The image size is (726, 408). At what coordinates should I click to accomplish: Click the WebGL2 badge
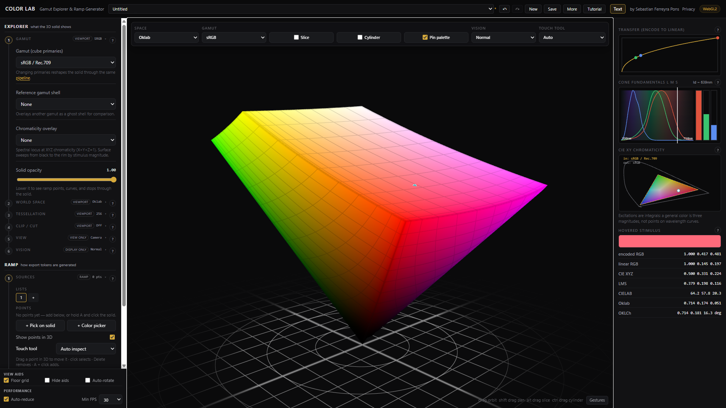(x=710, y=9)
